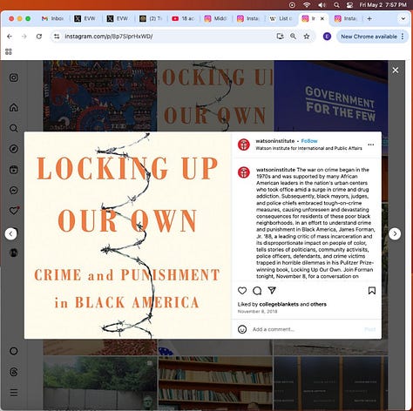Bookmark this page with star icon
This screenshot has height=411, width=413.
pyautogui.click(x=307, y=37)
